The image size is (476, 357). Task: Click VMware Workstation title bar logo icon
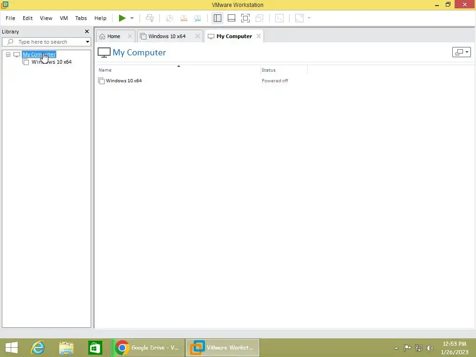(5, 5)
